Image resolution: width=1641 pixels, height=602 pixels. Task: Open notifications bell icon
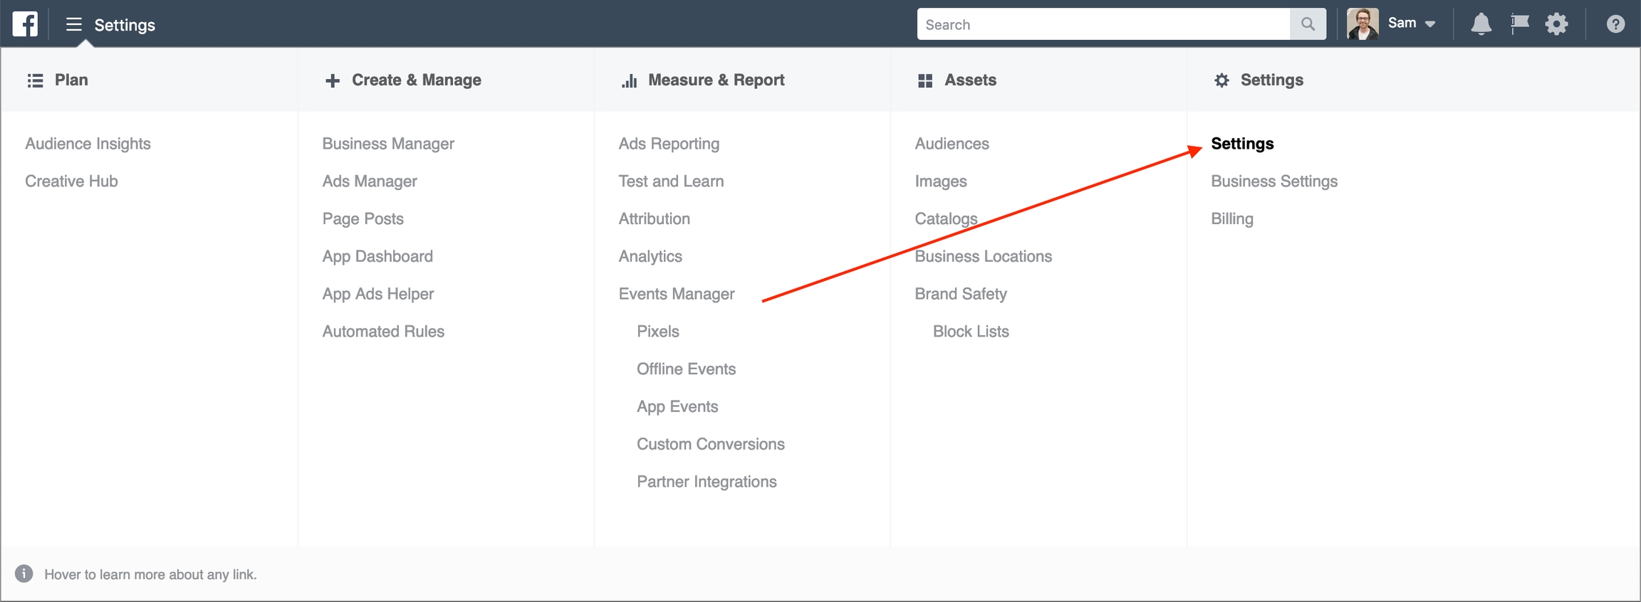(x=1481, y=24)
